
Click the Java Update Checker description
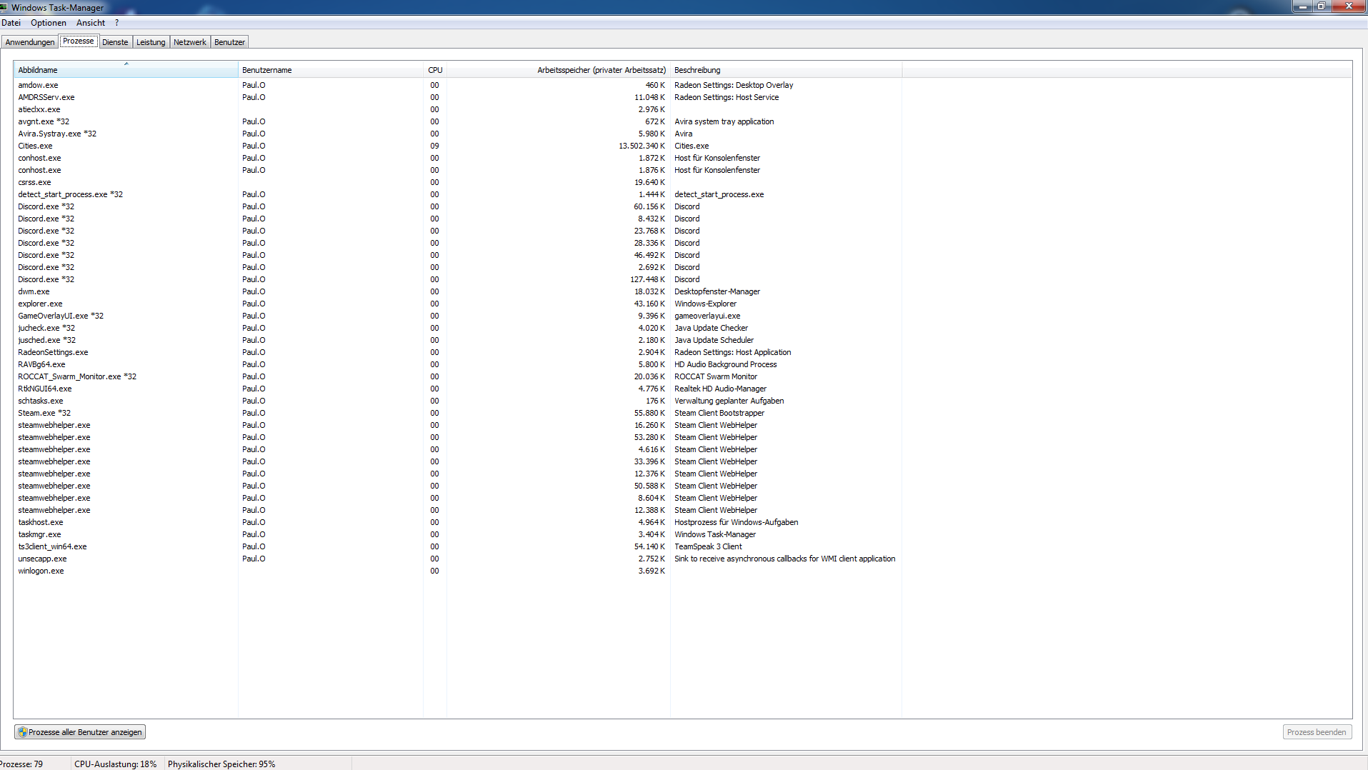point(711,328)
